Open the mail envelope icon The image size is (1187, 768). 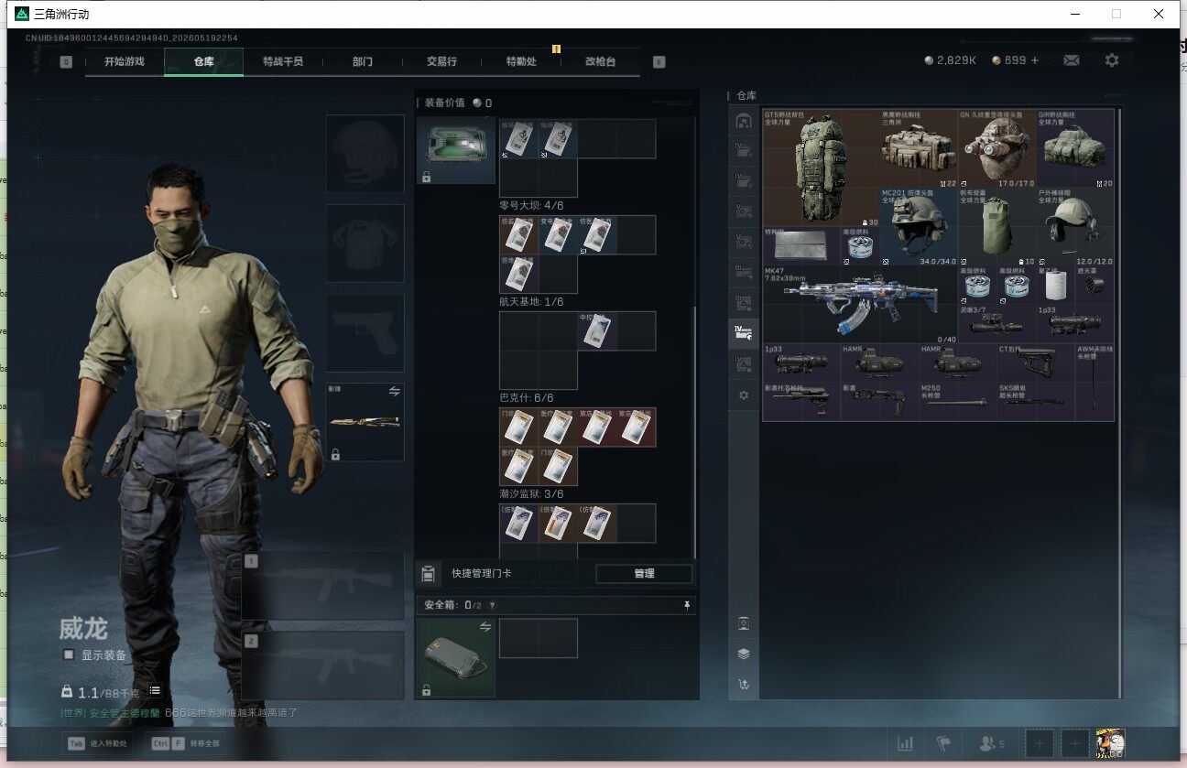point(1071,60)
